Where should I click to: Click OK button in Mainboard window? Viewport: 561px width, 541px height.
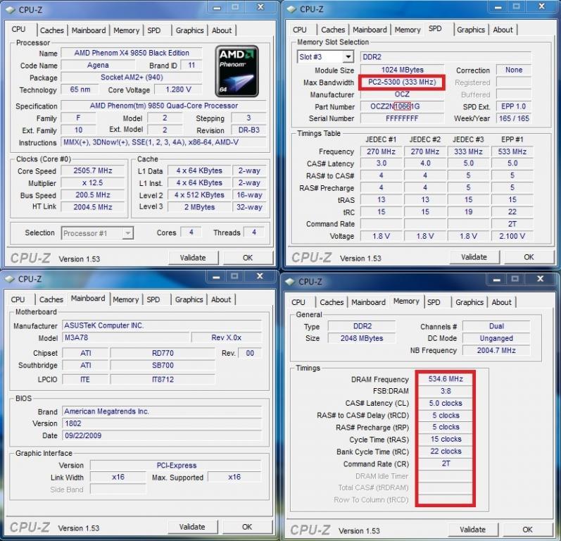(247, 527)
